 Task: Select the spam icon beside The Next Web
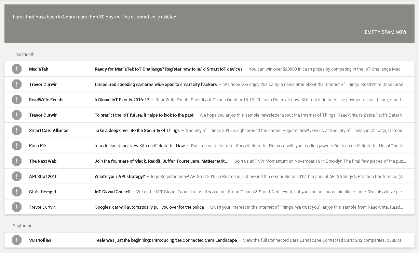pyautogui.click(x=16, y=161)
